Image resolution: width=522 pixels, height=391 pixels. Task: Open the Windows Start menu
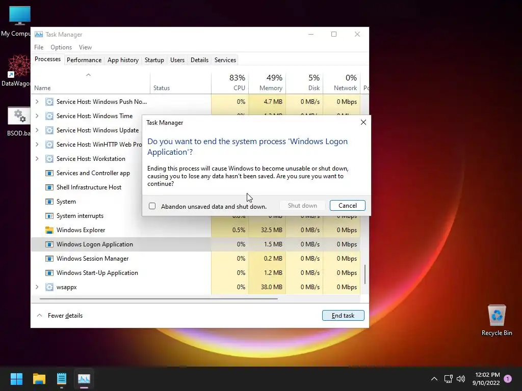pos(16,379)
